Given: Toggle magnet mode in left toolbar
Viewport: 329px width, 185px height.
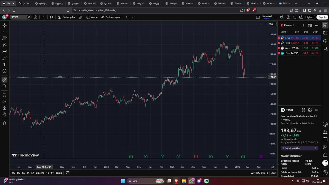Looking at the screenshot, I should click(x=4, y=95).
